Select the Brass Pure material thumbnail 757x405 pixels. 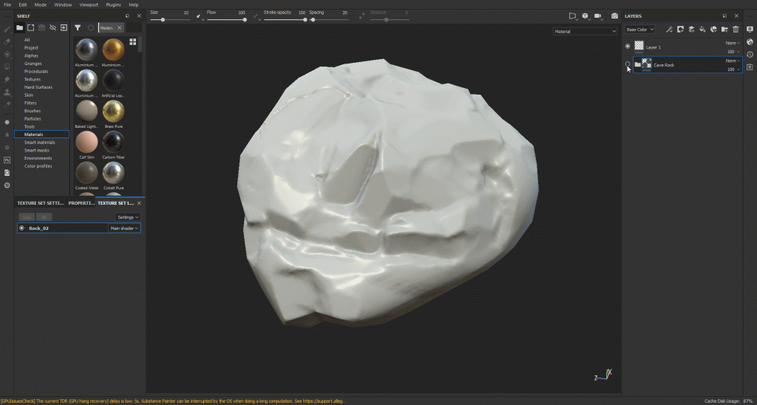coord(113,112)
